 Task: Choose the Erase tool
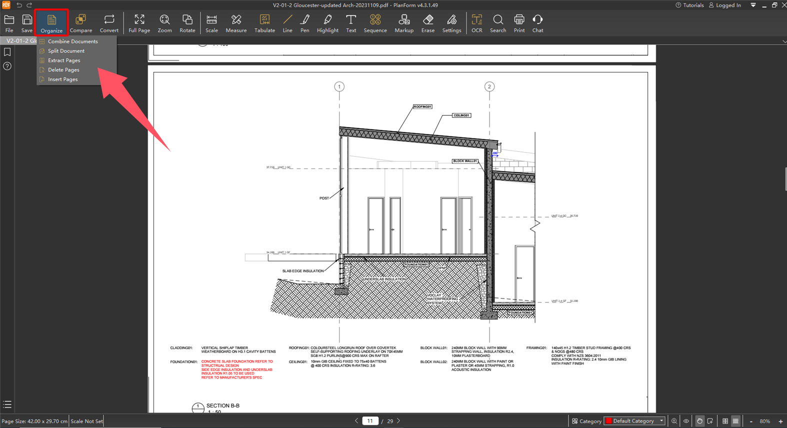point(428,23)
